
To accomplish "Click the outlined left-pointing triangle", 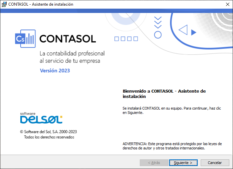I will click(183, 30).
